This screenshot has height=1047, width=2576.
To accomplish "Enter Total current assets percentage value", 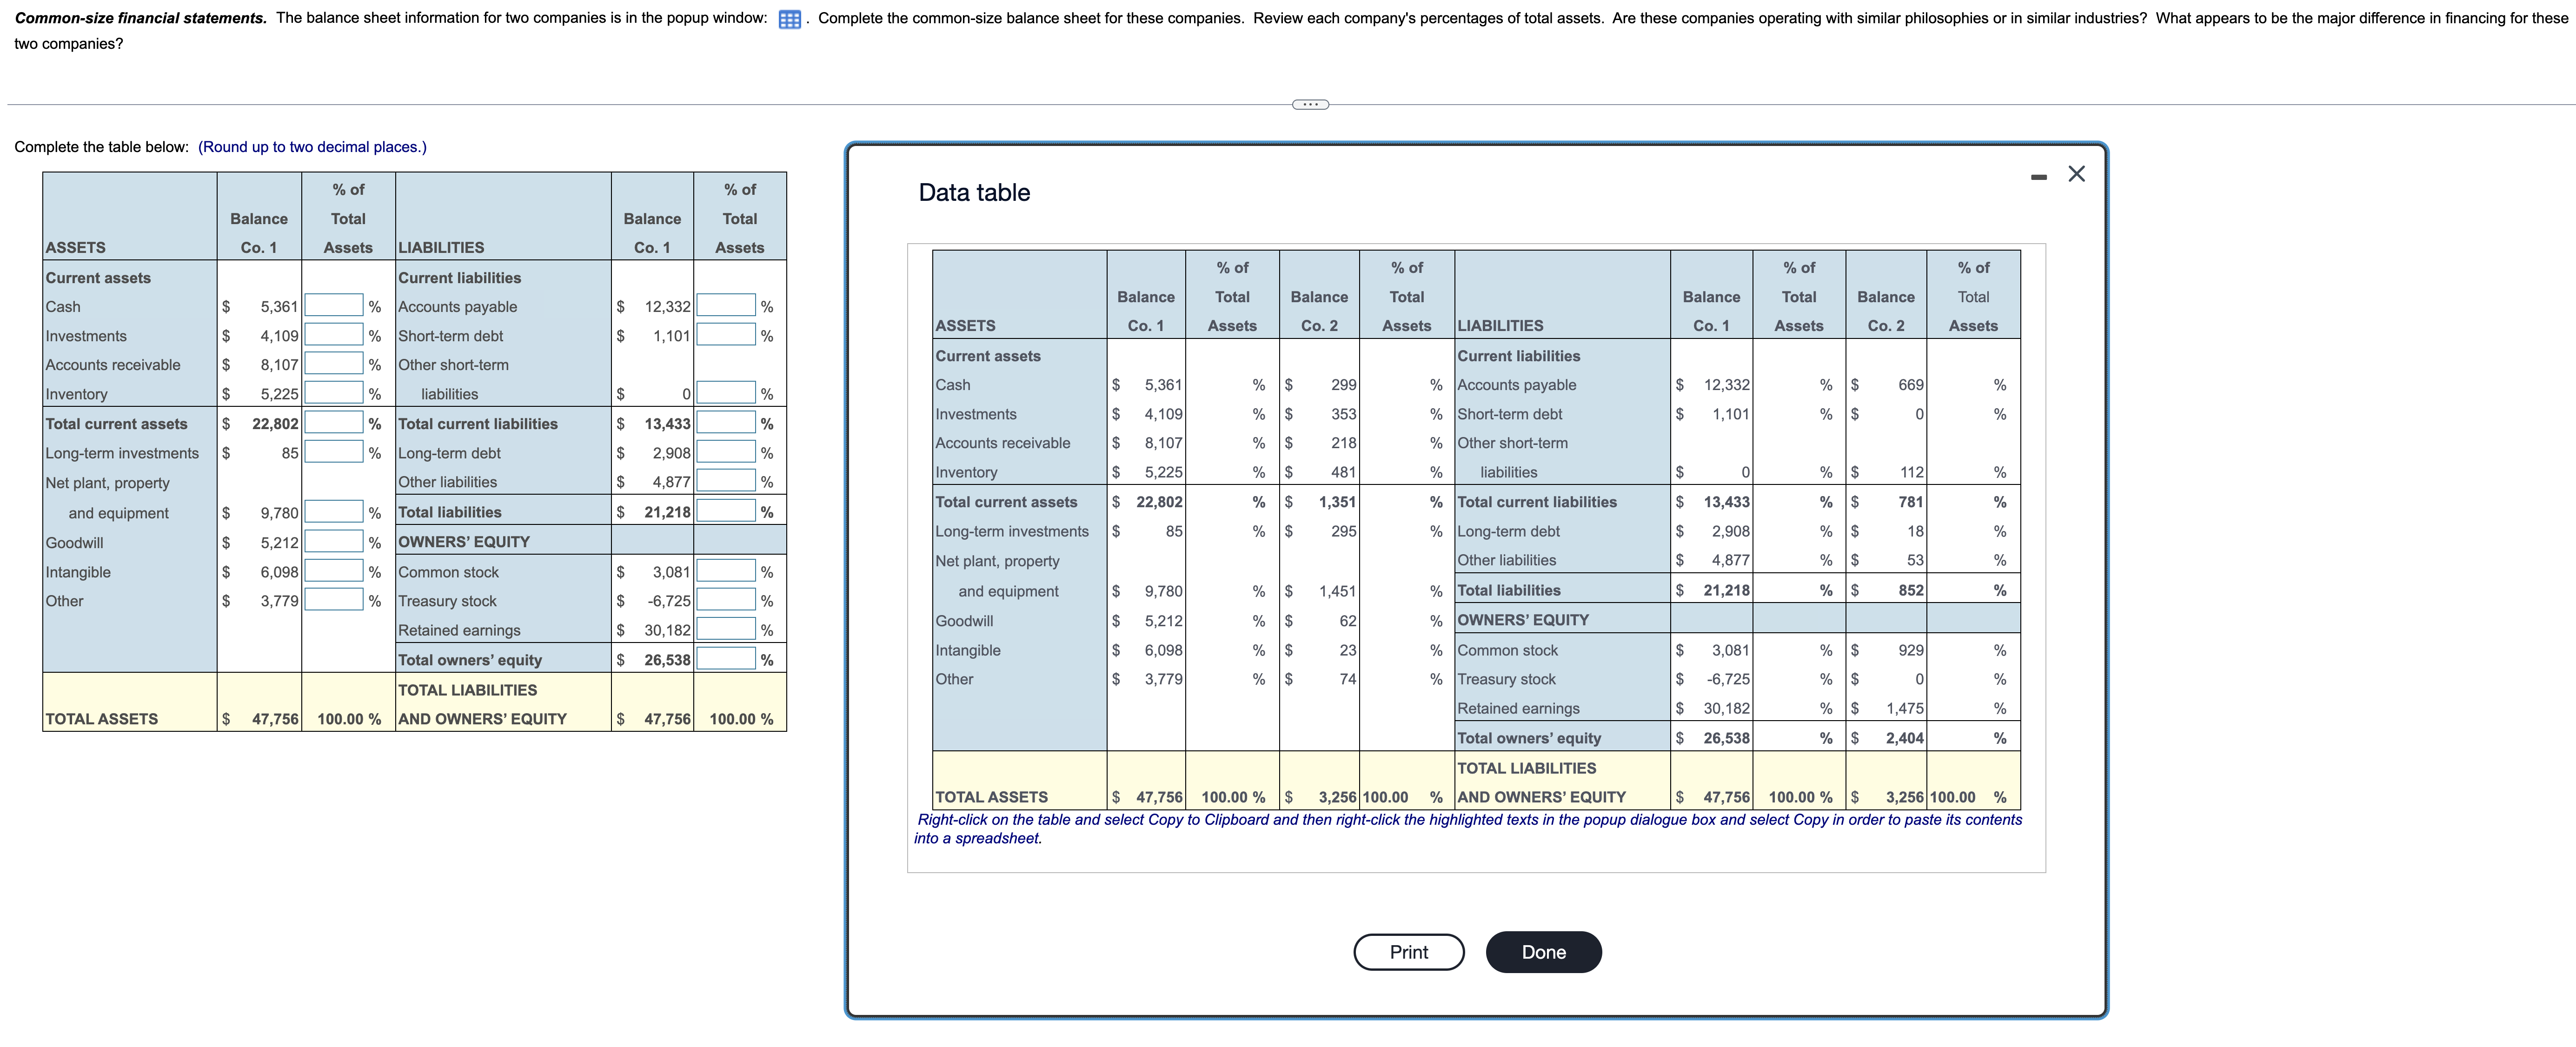I will (333, 423).
